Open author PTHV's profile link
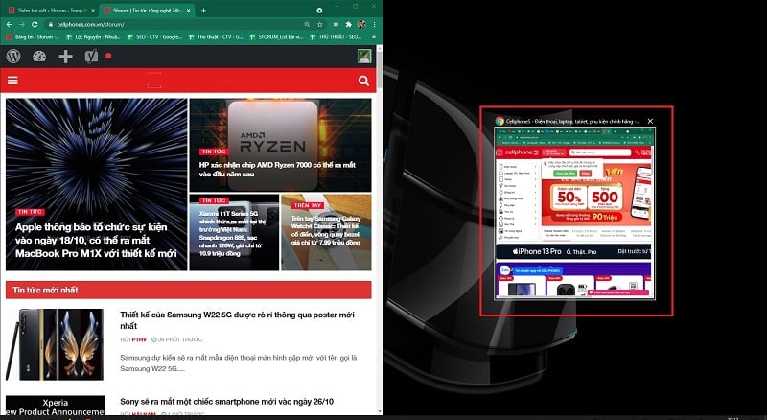The height and width of the screenshot is (420, 767). click(139, 339)
